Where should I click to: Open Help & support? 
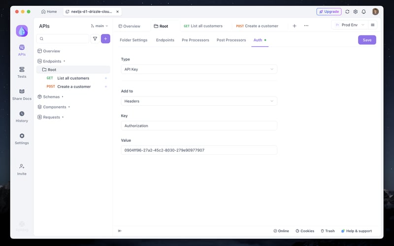(356, 231)
